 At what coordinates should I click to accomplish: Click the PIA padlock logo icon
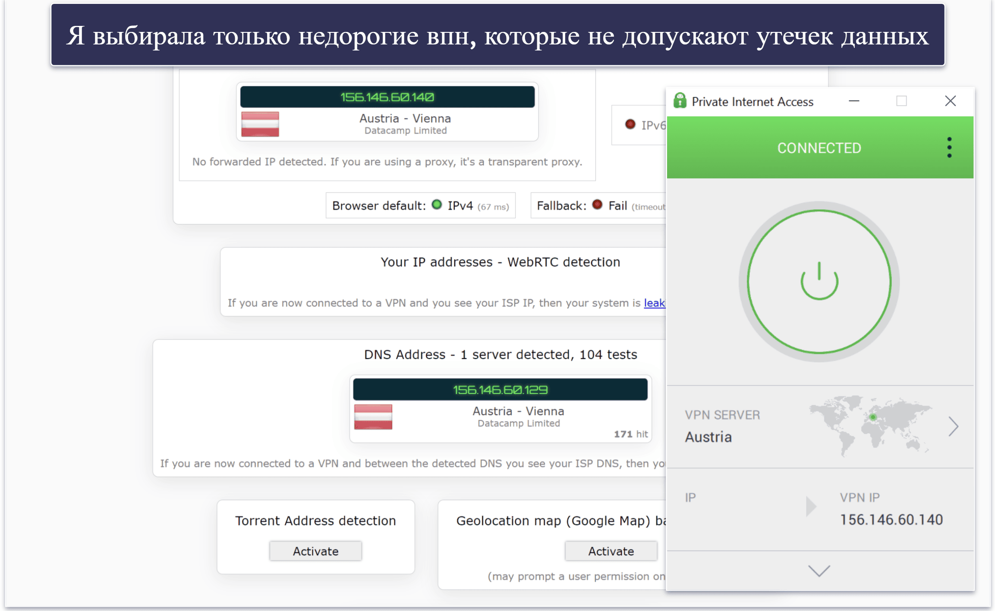point(680,101)
